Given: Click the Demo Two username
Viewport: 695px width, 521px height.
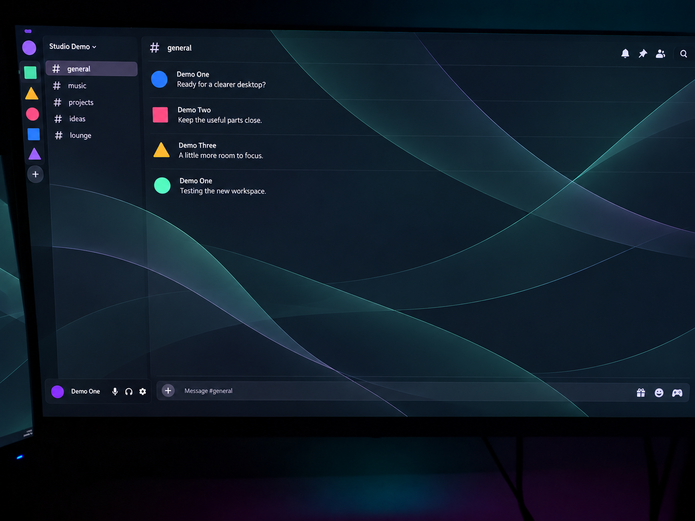Looking at the screenshot, I should 194,110.
